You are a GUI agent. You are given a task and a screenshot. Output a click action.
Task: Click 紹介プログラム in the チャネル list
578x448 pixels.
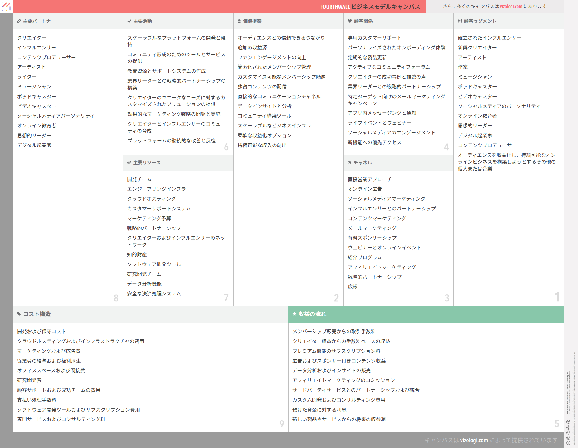coord(364,257)
